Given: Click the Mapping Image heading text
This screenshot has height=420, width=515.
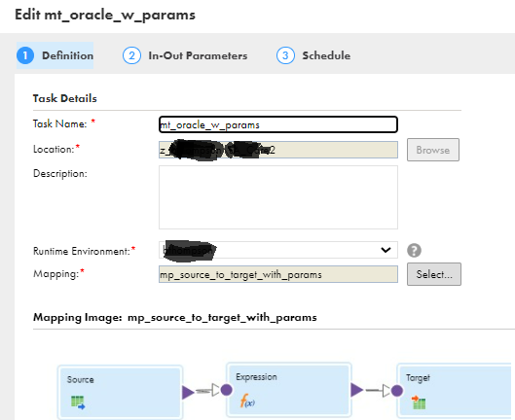Looking at the screenshot, I should (175, 317).
